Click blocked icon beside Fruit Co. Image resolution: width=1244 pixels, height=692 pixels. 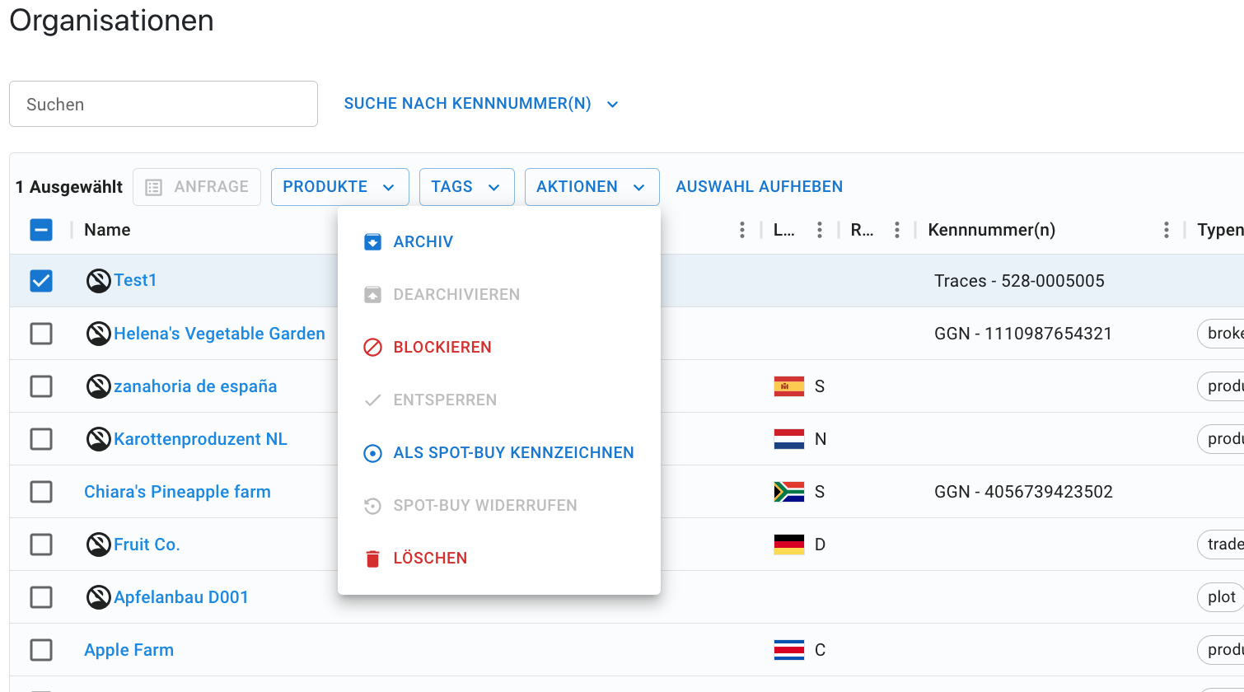(x=99, y=545)
